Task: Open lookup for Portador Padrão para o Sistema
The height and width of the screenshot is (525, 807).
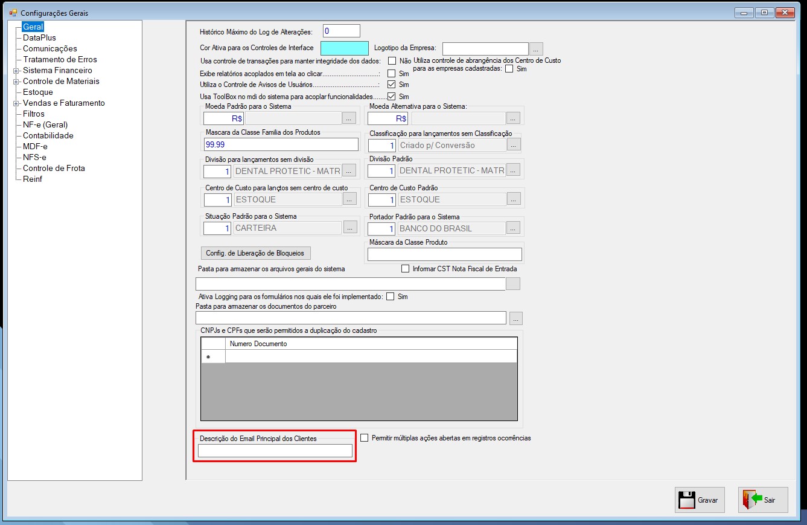Action: click(x=513, y=228)
